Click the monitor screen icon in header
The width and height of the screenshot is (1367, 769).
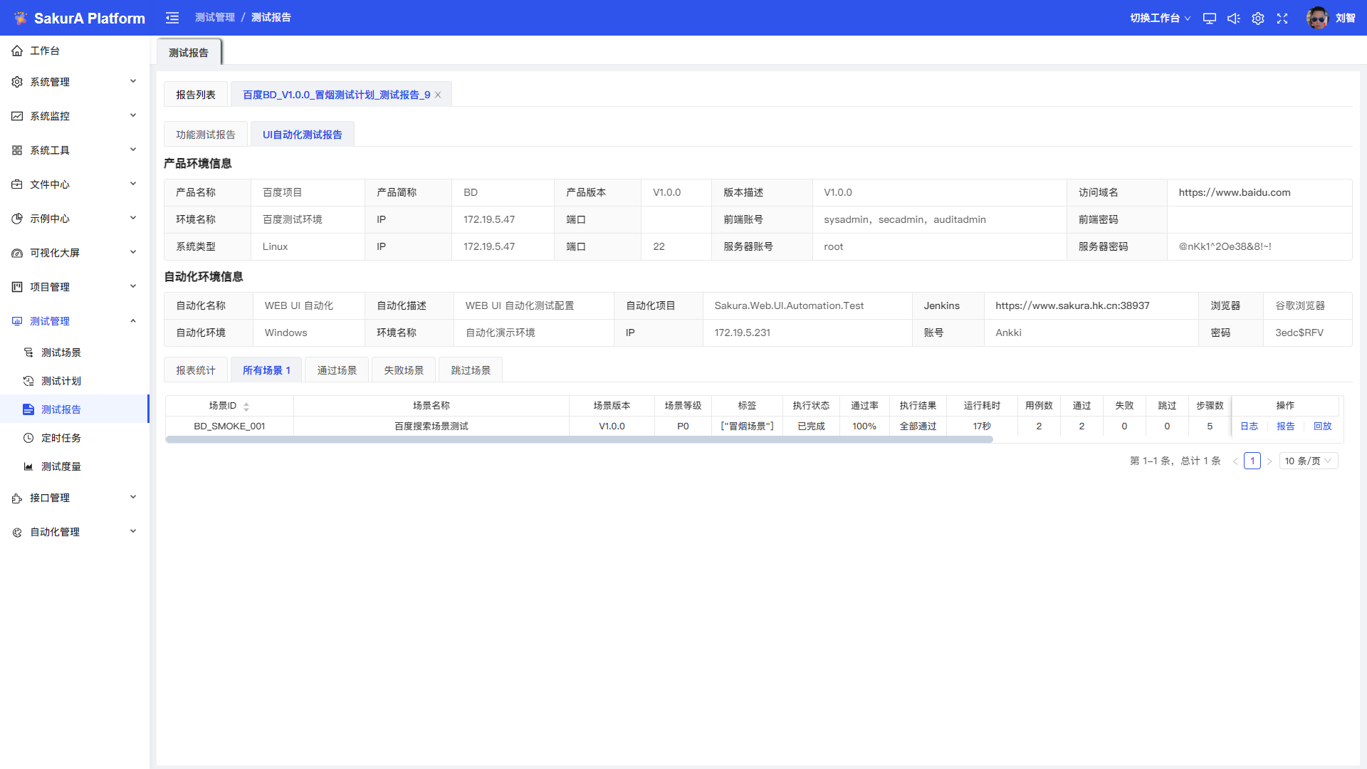(x=1209, y=19)
